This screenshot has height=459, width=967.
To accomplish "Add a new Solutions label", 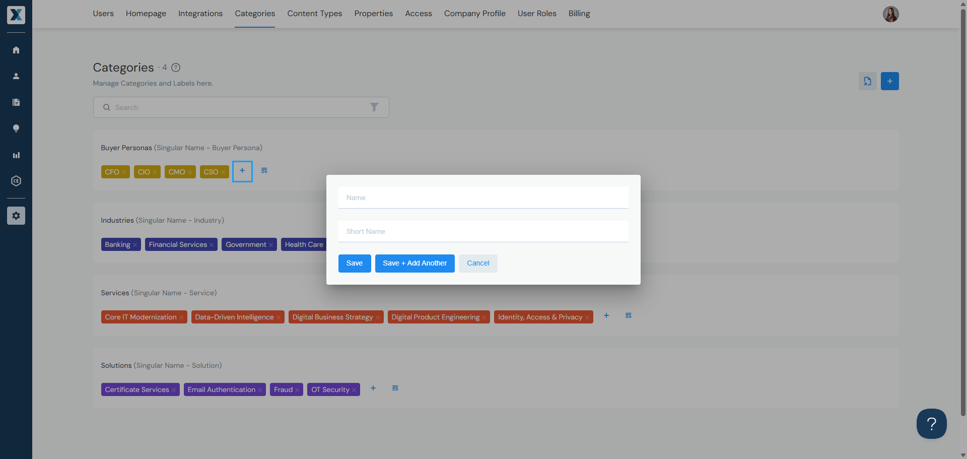I will [373, 388].
